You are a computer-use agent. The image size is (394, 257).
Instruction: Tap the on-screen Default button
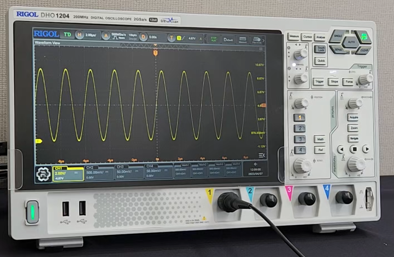228,40
